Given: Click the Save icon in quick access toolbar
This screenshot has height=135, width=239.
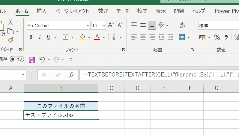Looking at the screenshot, I should click(x=31, y=59).
